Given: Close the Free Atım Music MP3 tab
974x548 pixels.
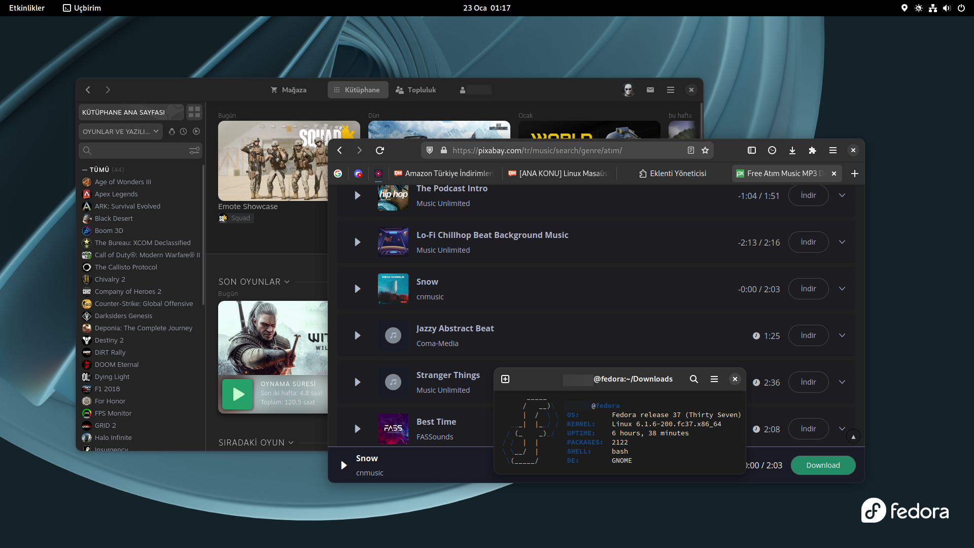Looking at the screenshot, I should point(834,174).
